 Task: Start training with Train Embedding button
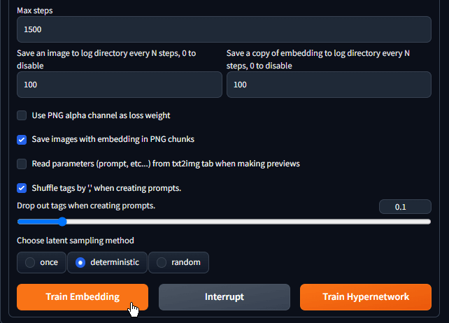pyautogui.click(x=83, y=297)
